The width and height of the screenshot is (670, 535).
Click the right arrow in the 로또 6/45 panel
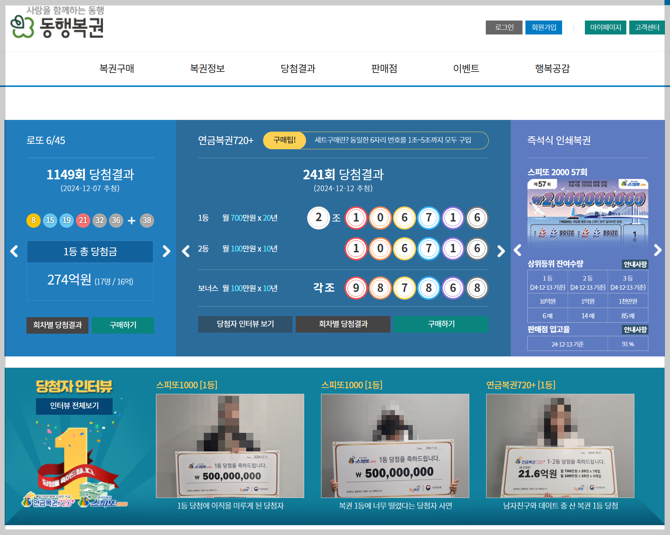[167, 251]
